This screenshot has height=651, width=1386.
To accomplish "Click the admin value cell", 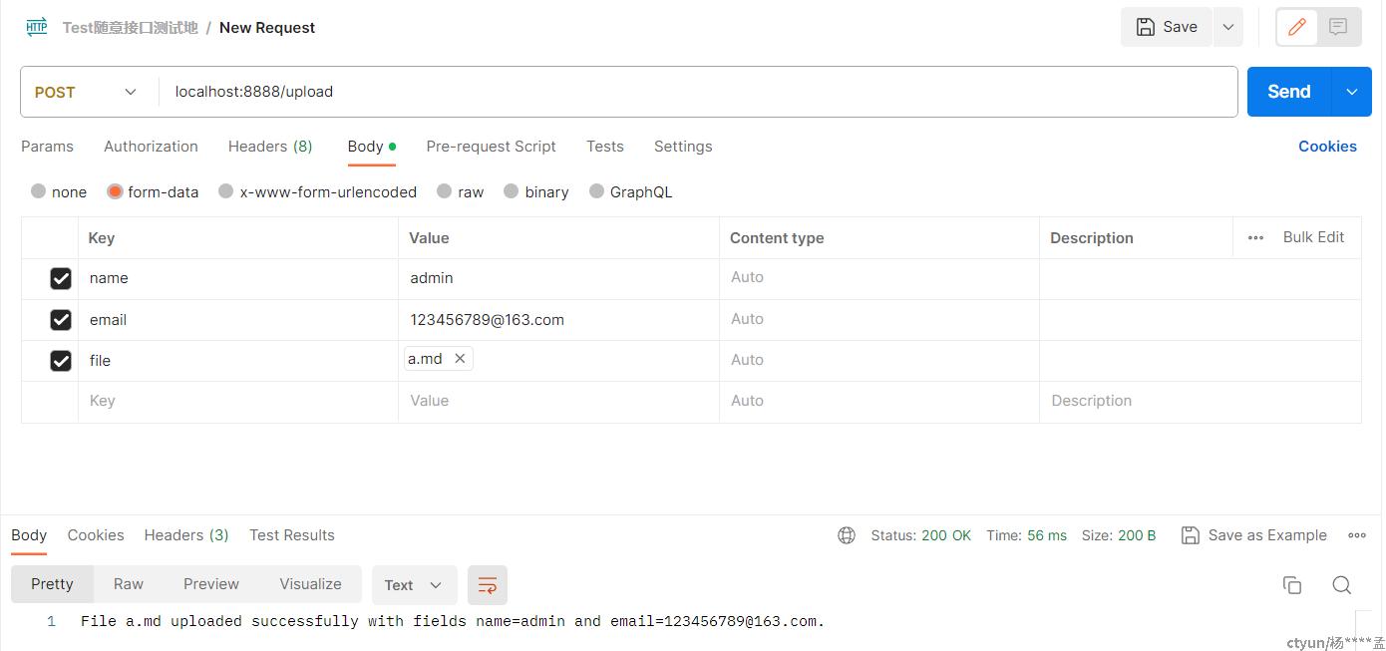I will [x=558, y=278].
